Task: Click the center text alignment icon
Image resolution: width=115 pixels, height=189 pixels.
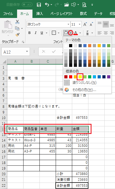Action: point(106,33)
